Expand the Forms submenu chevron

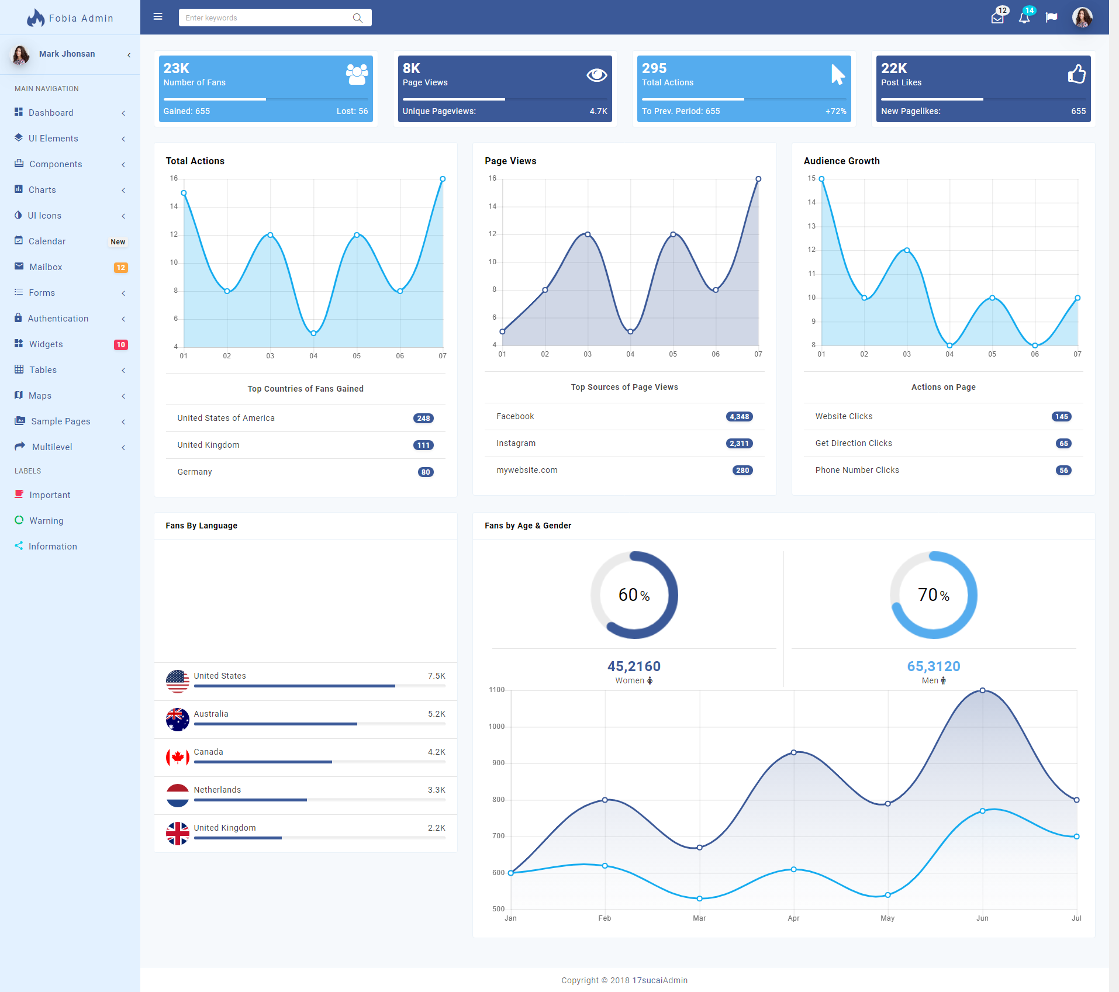123,293
